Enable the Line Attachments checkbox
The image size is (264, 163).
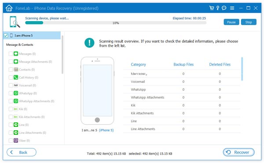coord(11,133)
